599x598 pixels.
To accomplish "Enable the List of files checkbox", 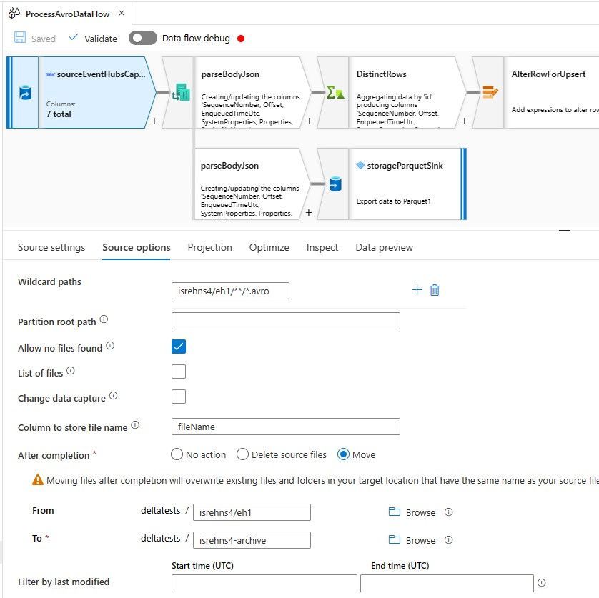I will point(179,372).
